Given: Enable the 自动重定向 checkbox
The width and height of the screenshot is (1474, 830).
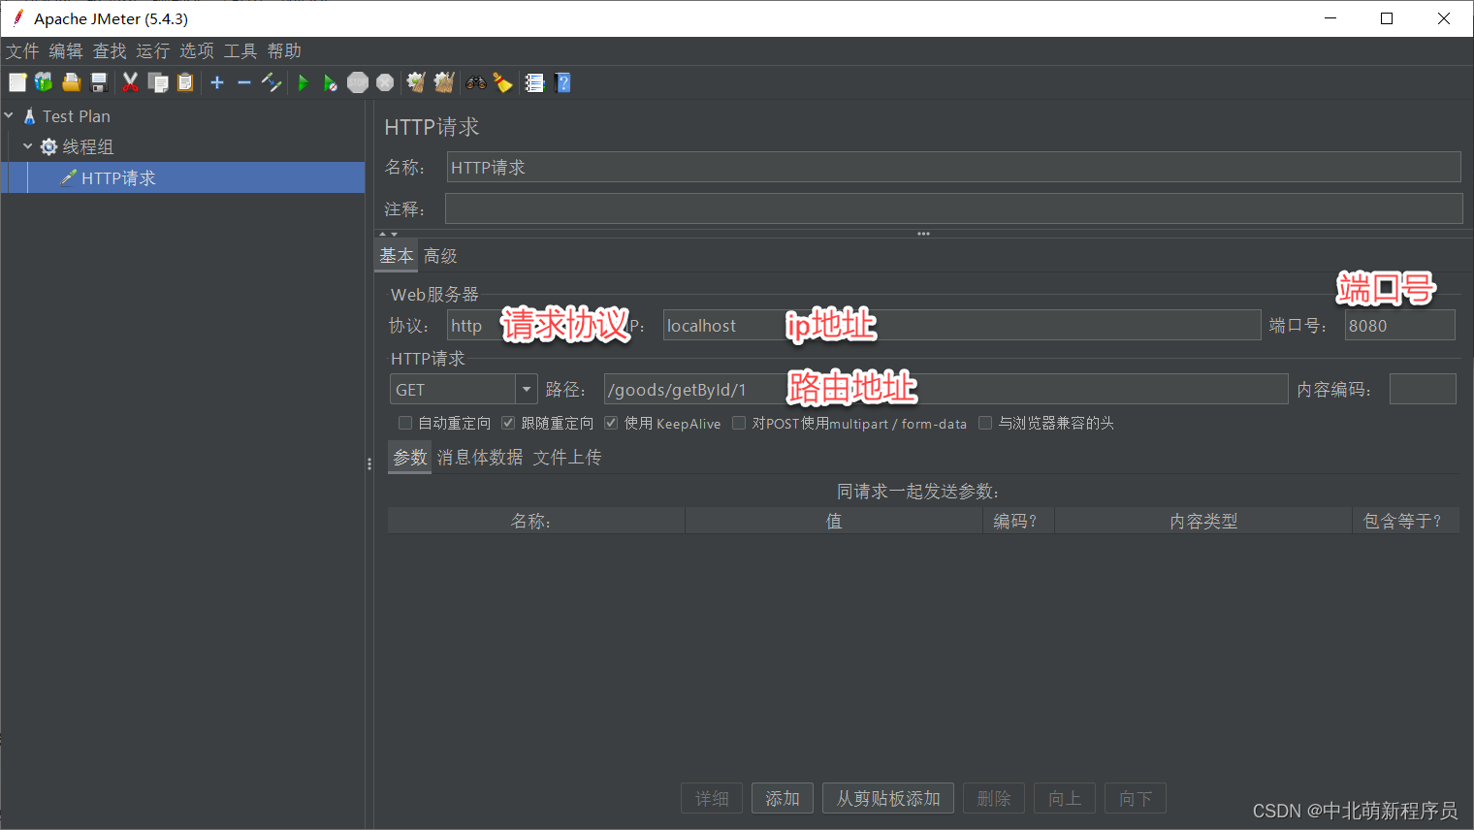Looking at the screenshot, I should (x=405, y=423).
